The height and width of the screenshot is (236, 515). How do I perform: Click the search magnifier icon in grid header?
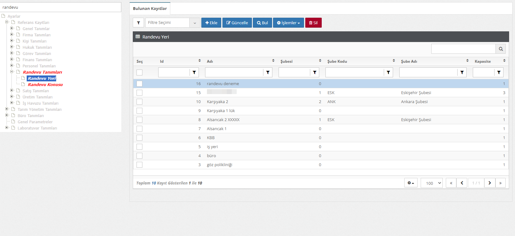tap(500, 49)
